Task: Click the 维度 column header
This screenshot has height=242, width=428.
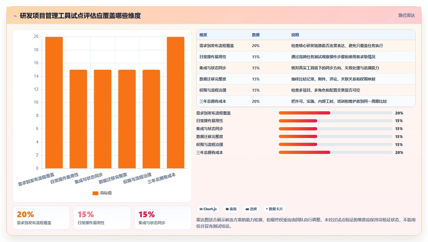Action: point(203,35)
